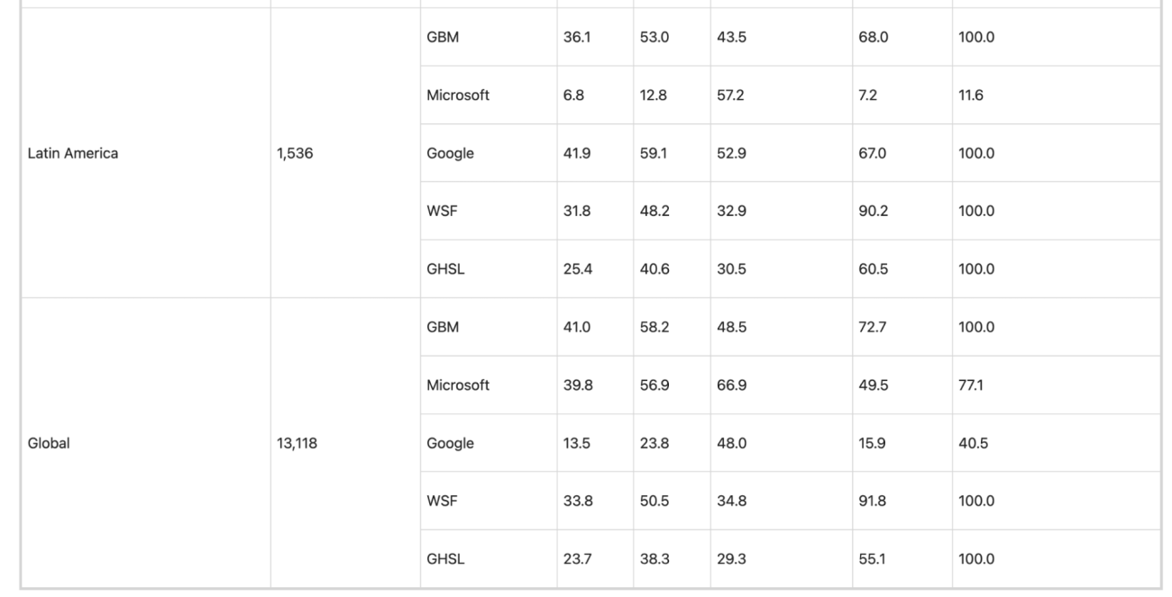Image resolution: width=1172 pixels, height=597 pixels.
Task: Select the 40.5 value cell
Action: point(973,443)
